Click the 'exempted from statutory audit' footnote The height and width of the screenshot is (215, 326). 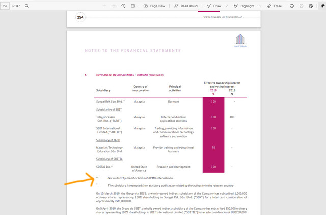pos(171,185)
